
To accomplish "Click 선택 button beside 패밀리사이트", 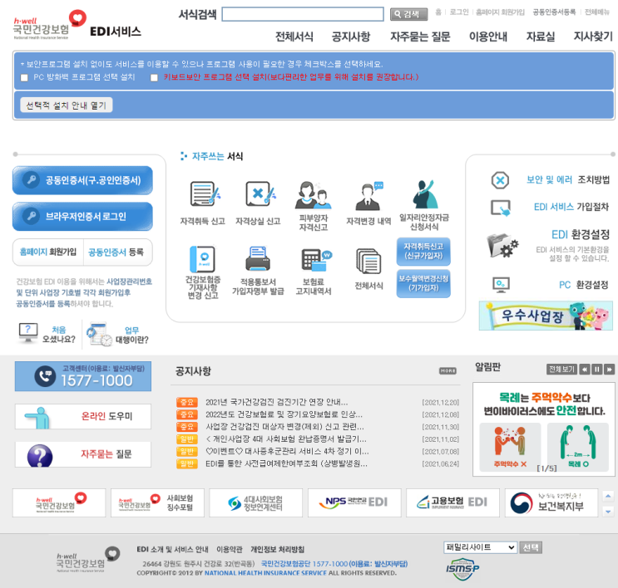I will (531, 547).
